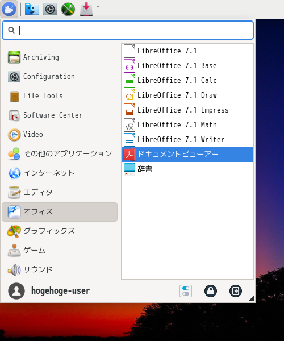
Task: Click the application search field
Action: click(x=128, y=30)
